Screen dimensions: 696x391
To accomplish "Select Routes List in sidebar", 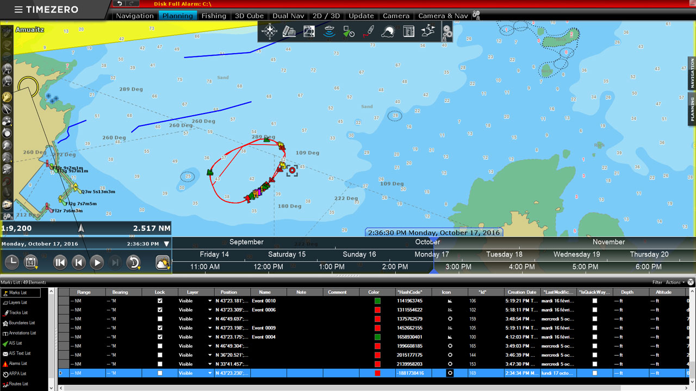I will (x=18, y=384).
